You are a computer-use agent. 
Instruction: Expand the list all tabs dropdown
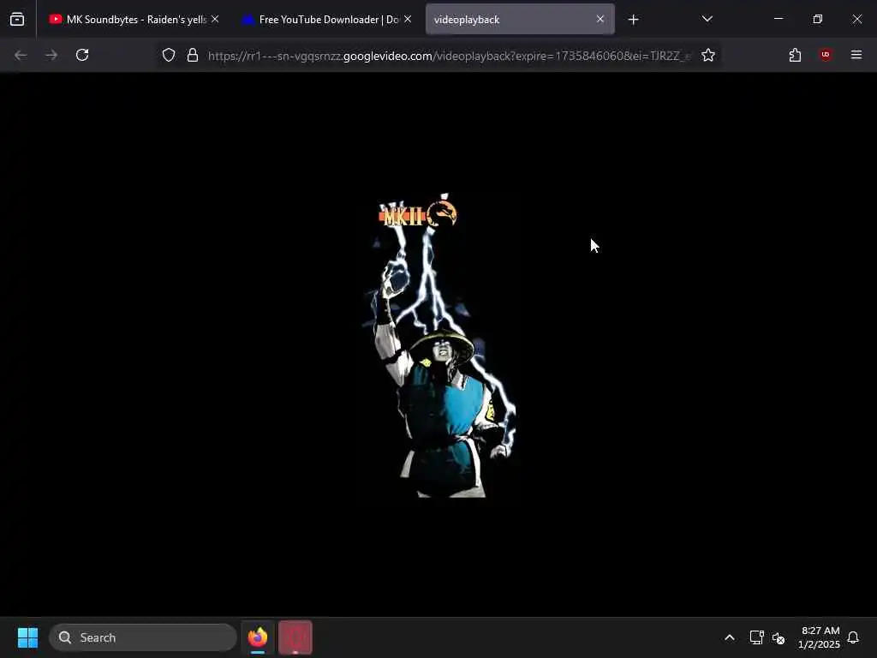[707, 19]
